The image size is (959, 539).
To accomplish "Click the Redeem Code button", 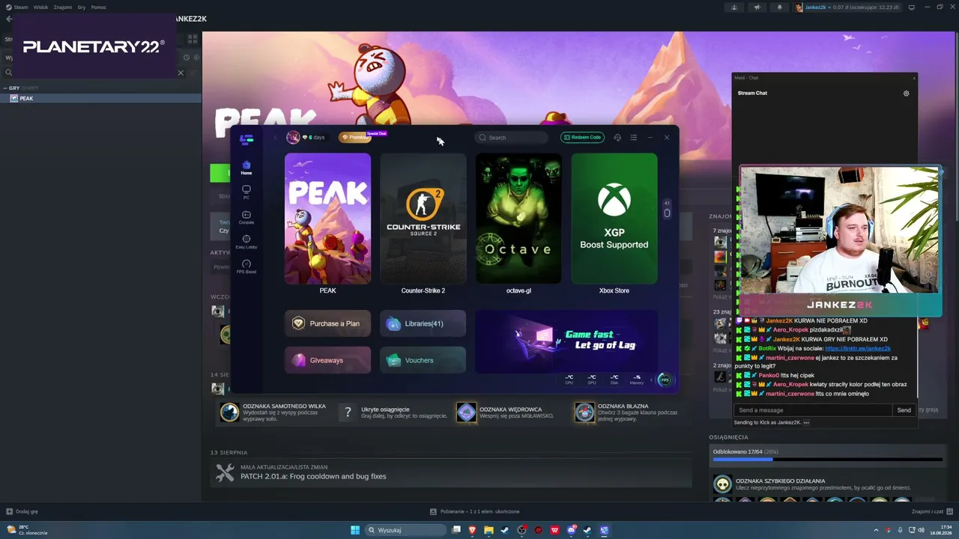I will point(583,138).
